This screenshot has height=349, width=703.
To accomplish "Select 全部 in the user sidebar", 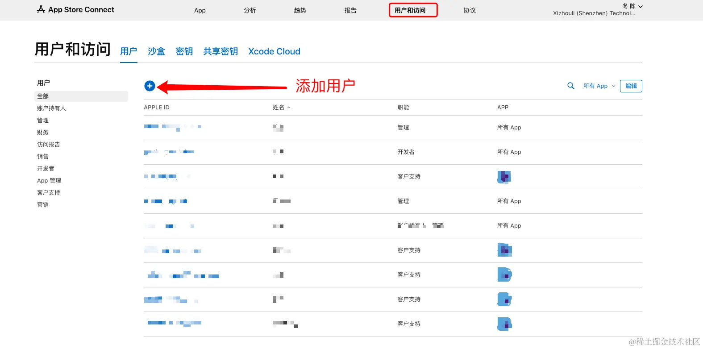I will coord(81,96).
